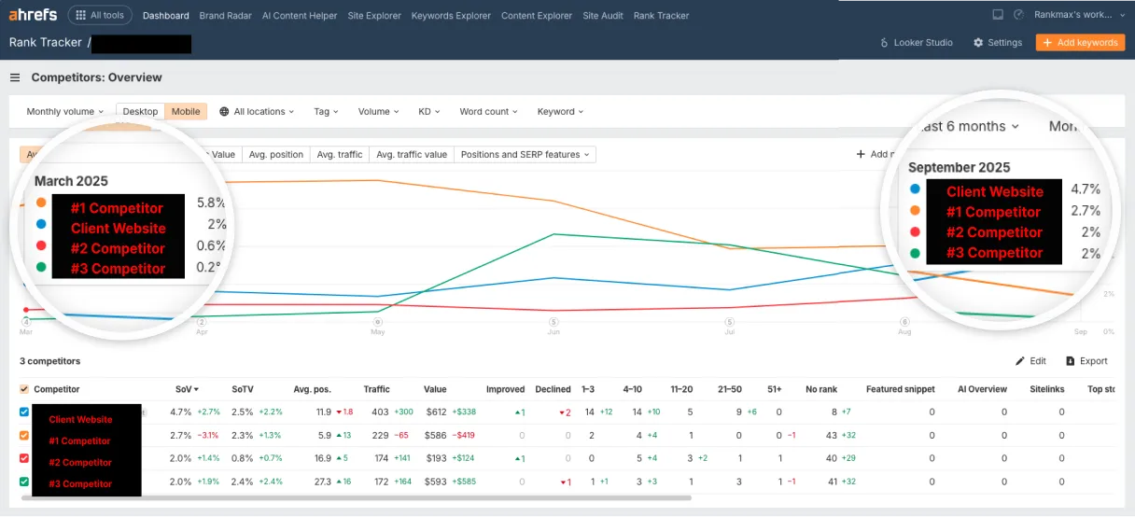The height and width of the screenshot is (517, 1135).
Task: Click the $586 value cell
Action: click(x=436, y=434)
